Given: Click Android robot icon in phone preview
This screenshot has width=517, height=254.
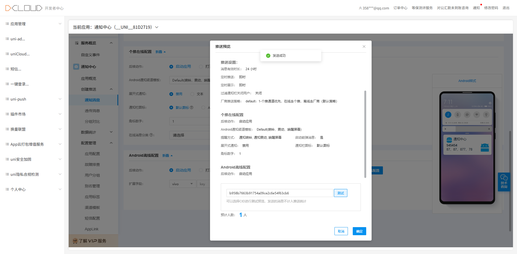Looking at the screenshot, I should point(485,148).
